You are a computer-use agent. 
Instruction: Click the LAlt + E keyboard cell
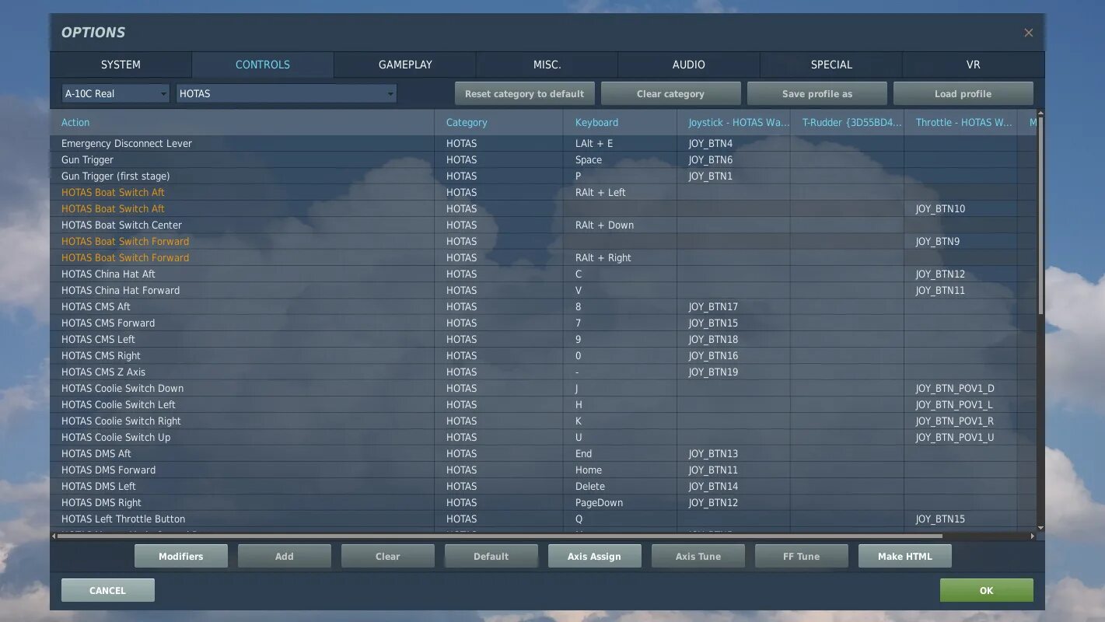(621, 143)
